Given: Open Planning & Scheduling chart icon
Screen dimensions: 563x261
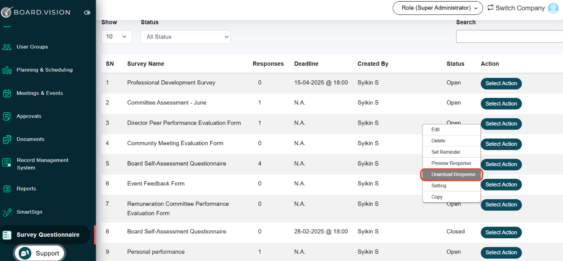Looking at the screenshot, I should coord(7,70).
